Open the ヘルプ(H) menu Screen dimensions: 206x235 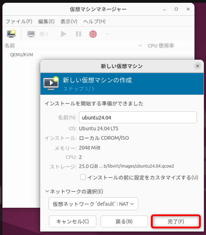94,21
